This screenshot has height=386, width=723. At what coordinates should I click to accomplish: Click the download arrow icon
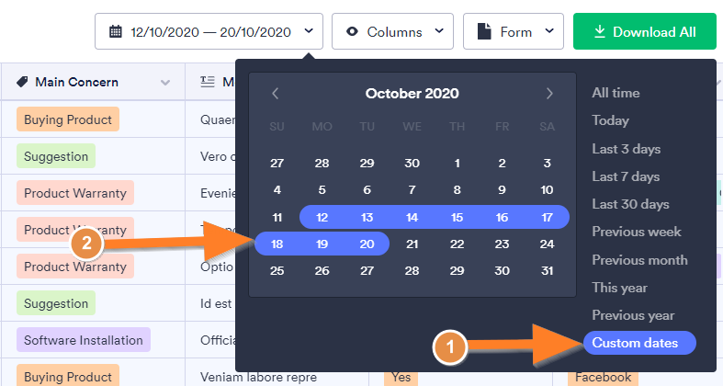(x=599, y=31)
